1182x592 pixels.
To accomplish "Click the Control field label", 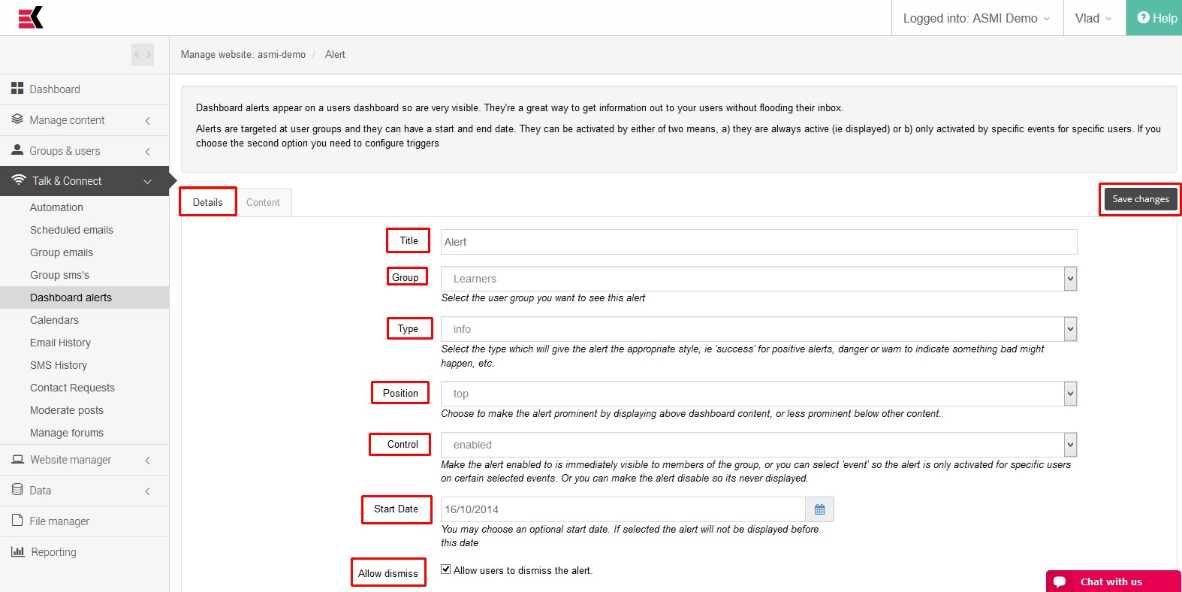I will tap(403, 444).
